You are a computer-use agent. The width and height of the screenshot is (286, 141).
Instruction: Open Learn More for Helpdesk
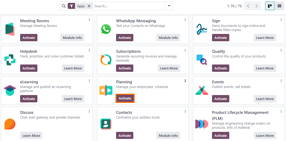point(73,68)
